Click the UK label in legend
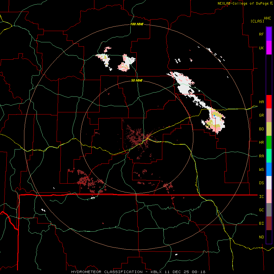 pos(261,48)
